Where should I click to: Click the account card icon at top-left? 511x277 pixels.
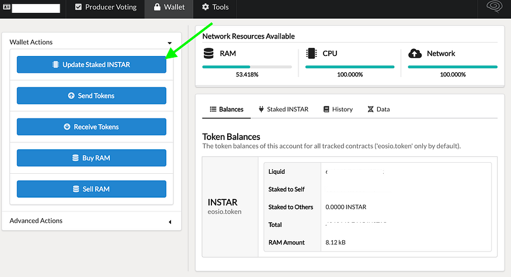(6, 7)
